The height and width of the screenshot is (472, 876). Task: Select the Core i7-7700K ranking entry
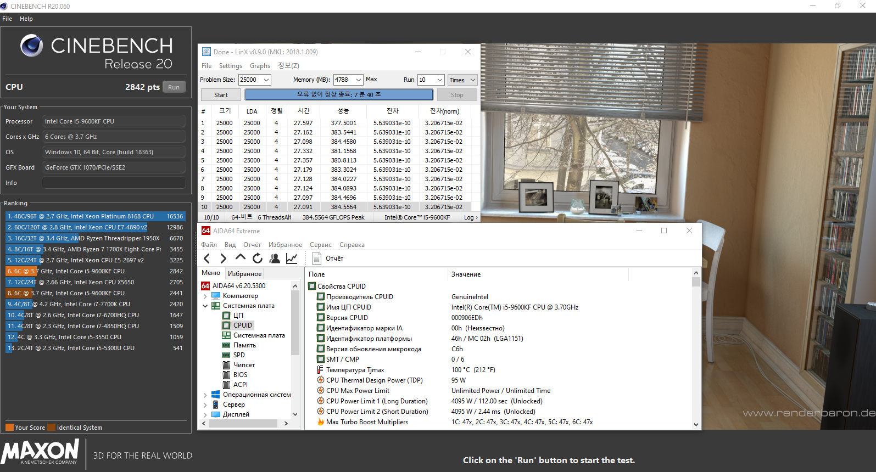[96, 304]
